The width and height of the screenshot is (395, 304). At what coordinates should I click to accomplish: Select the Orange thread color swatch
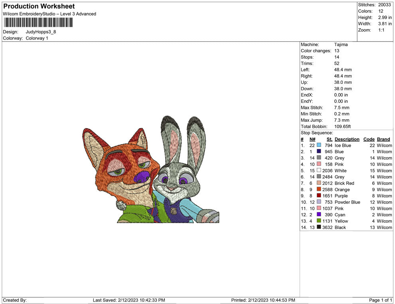click(319, 190)
